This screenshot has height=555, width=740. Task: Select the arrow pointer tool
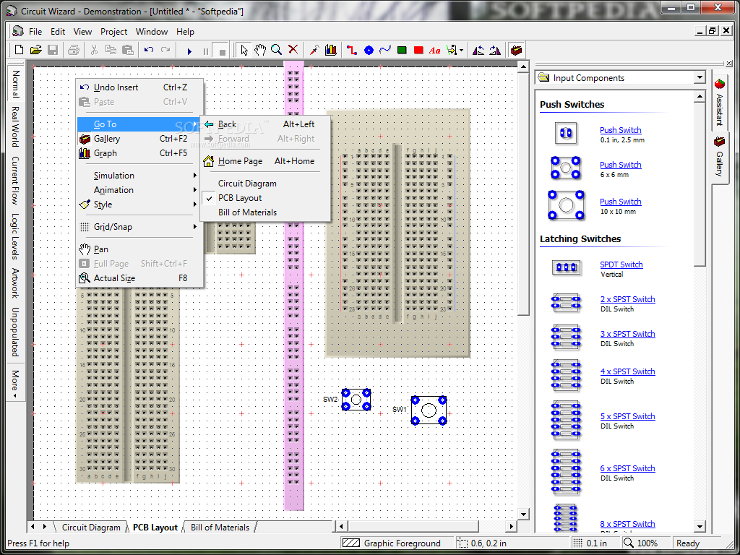click(244, 50)
